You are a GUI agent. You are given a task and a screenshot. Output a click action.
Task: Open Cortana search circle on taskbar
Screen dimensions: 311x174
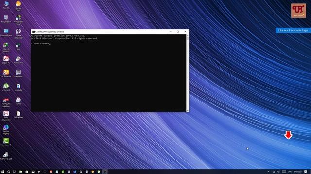coord(9,172)
